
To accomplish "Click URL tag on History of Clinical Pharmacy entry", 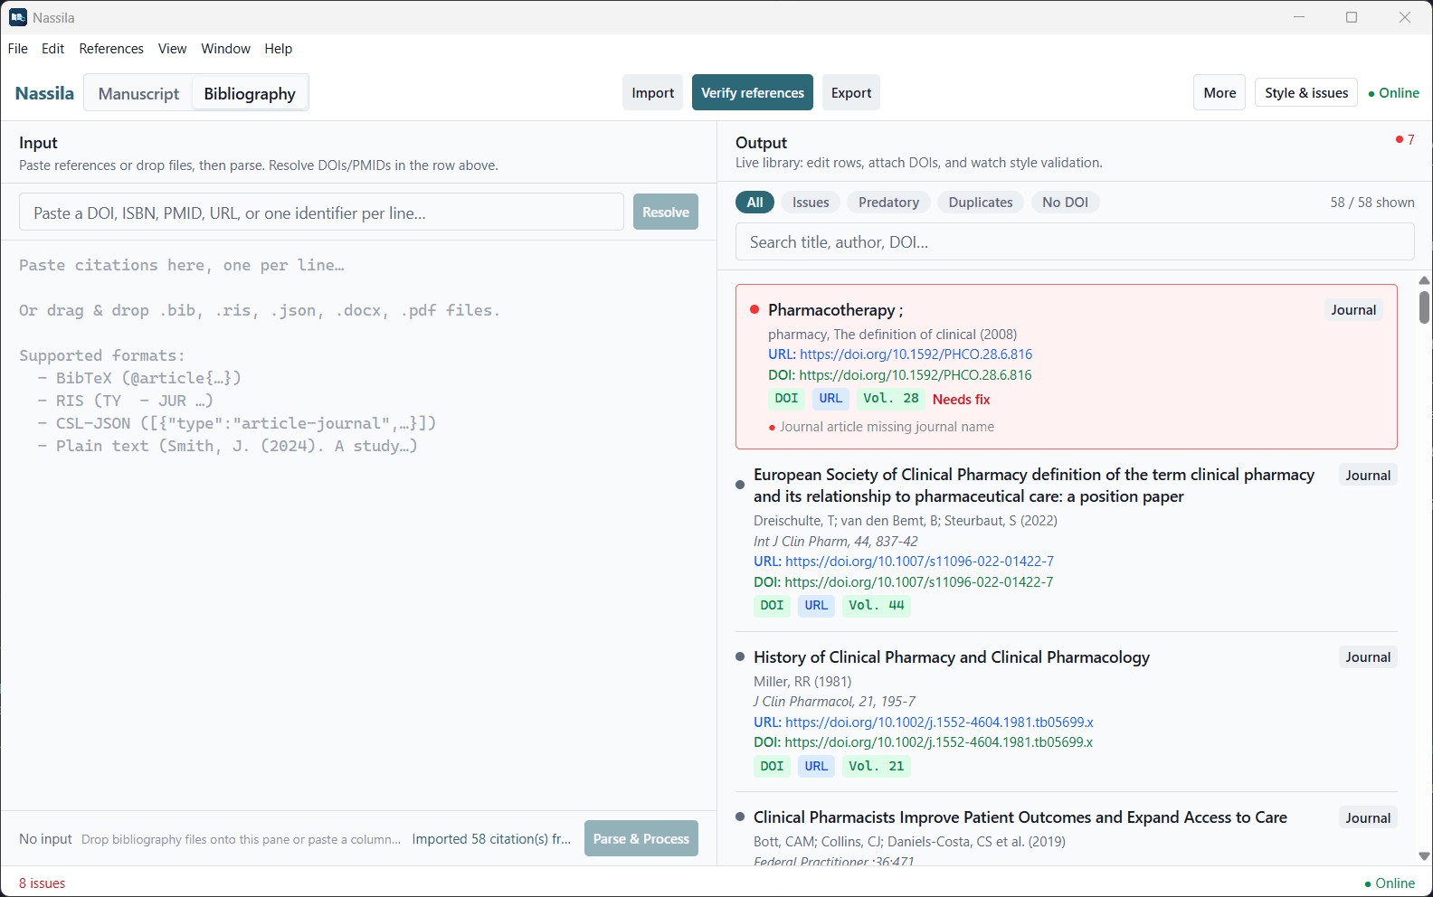I will 816,766.
